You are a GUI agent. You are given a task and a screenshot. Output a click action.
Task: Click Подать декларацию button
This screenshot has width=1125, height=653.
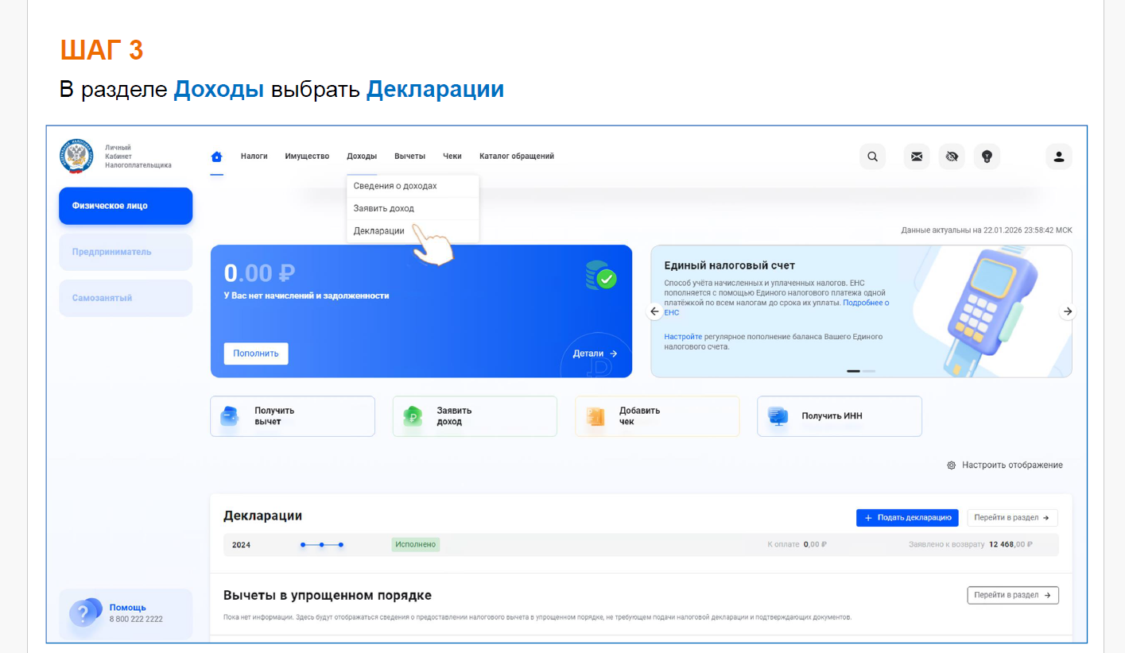(906, 518)
